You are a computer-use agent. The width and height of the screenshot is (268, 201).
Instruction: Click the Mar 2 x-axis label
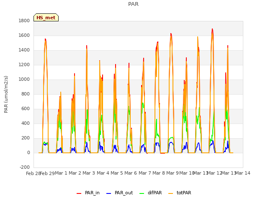(75, 173)
